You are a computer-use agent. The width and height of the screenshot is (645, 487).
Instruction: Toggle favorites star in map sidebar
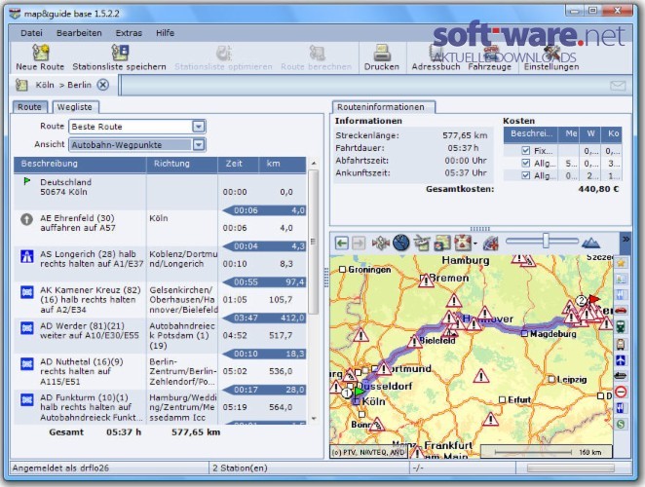coord(621,263)
